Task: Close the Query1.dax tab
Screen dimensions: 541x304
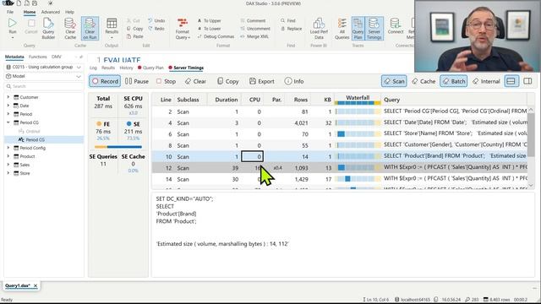Action: 36,285
